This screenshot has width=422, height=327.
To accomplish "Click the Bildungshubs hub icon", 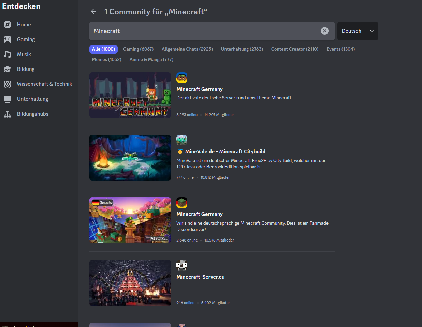I will pyautogui.click(x=8, y=114).
